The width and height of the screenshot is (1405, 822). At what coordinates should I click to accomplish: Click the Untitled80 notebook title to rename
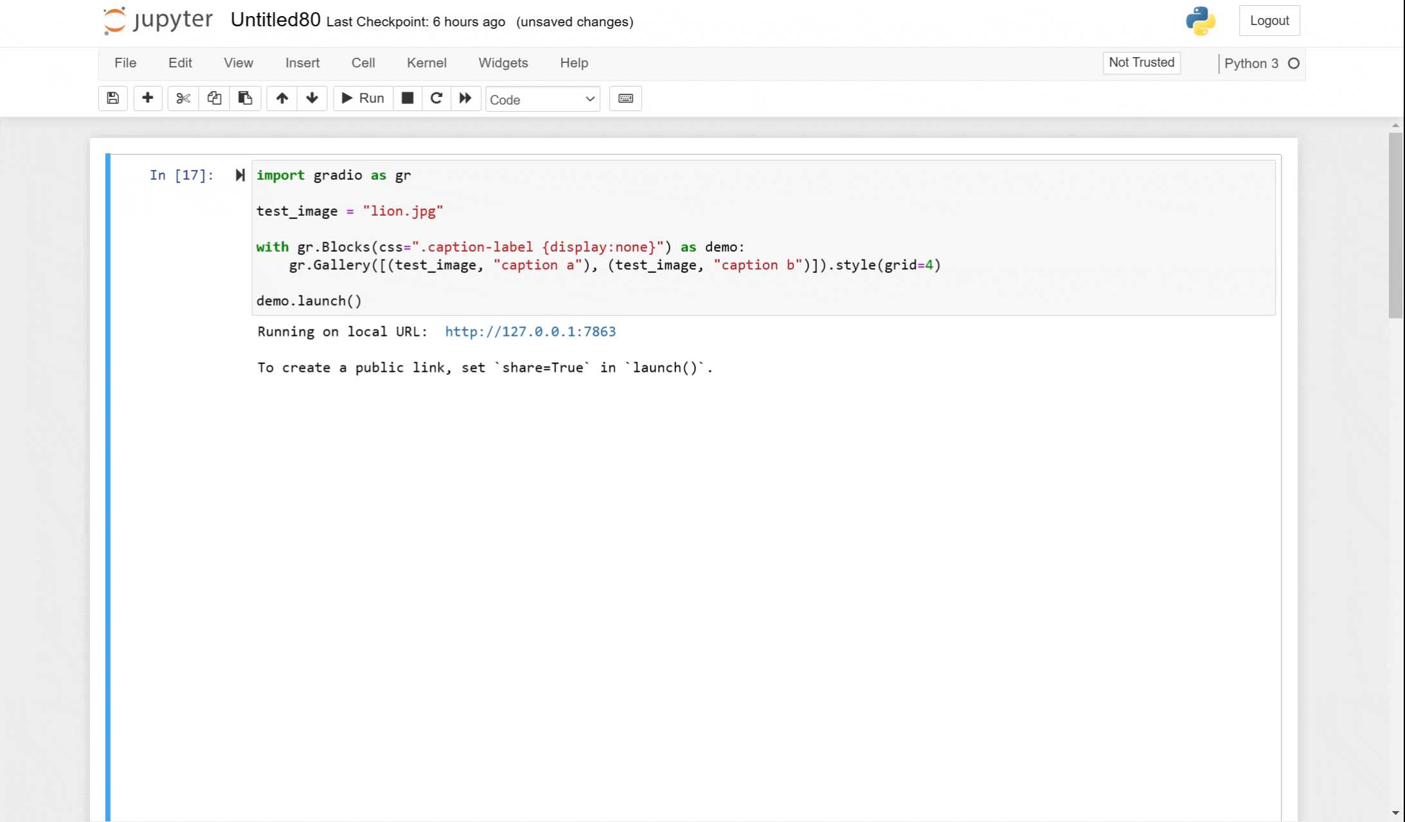(x=275, y=20)
